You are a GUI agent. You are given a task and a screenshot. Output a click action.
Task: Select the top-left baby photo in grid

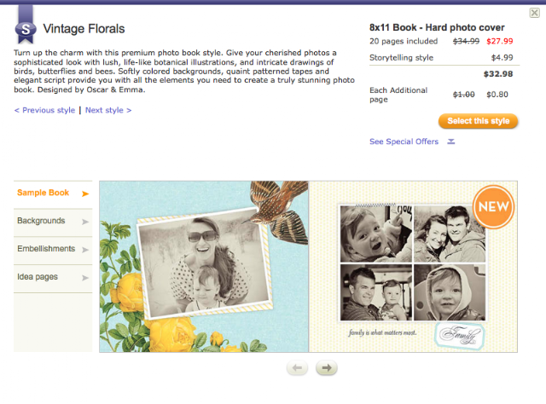[x=375, y=233]
